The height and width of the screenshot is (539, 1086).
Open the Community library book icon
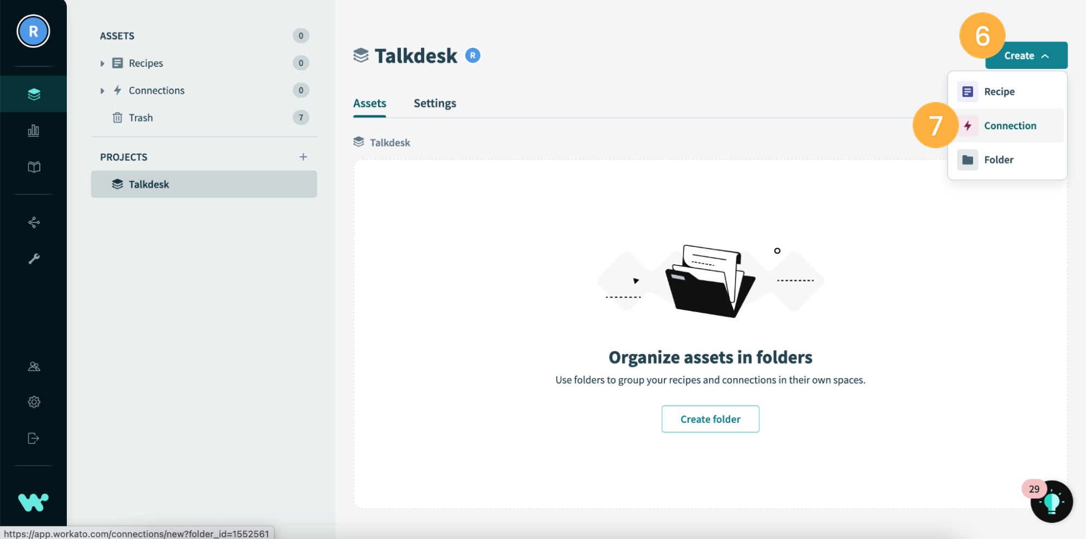click(34, 167)
